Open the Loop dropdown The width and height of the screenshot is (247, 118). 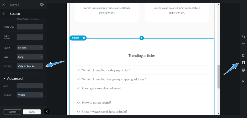30,57
